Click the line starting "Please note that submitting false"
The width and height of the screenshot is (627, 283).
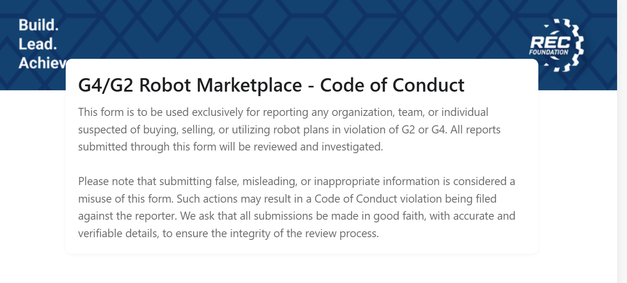296,181
